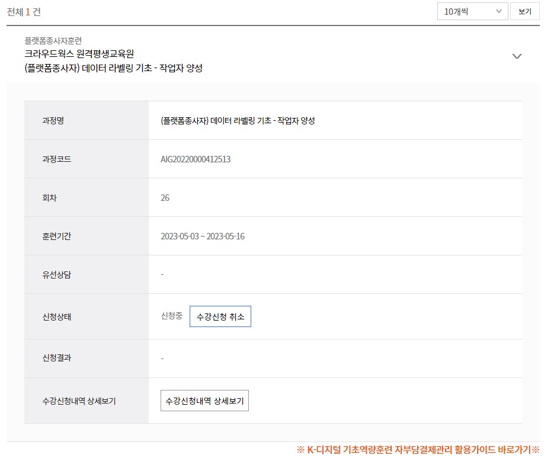Select the course name value in 과정명 row

(238, 121)
